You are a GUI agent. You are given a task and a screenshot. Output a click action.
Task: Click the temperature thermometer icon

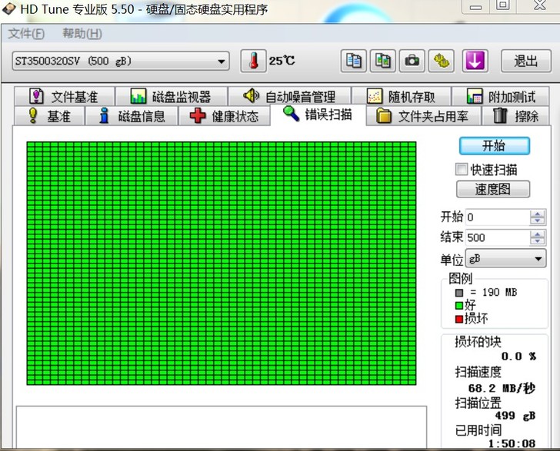252,61
